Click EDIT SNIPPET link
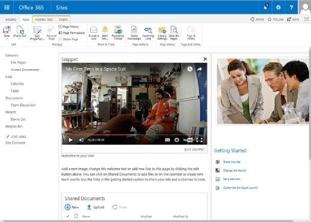This screenshot has height=222, width=311. pyautogui.click(x=194, y=149)
